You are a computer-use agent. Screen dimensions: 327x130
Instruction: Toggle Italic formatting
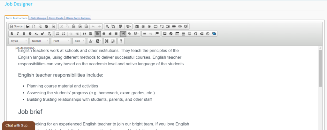click(x=18, y=34)
